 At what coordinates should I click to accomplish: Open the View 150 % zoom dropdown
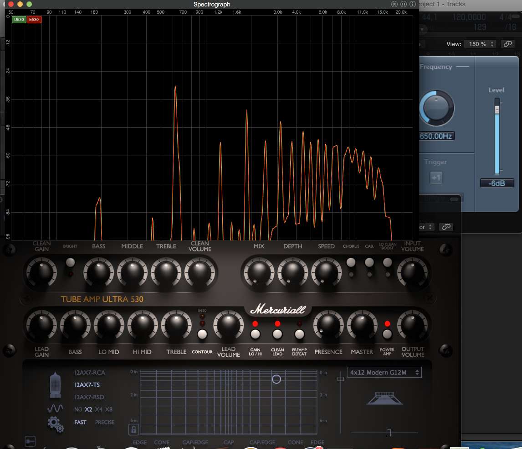tap(481, 44)
